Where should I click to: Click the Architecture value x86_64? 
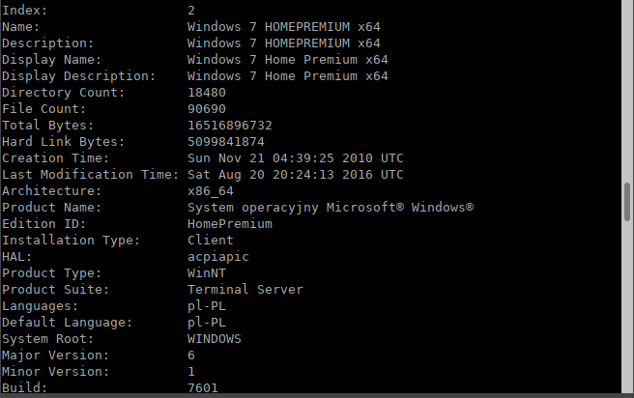click(211, 191)
